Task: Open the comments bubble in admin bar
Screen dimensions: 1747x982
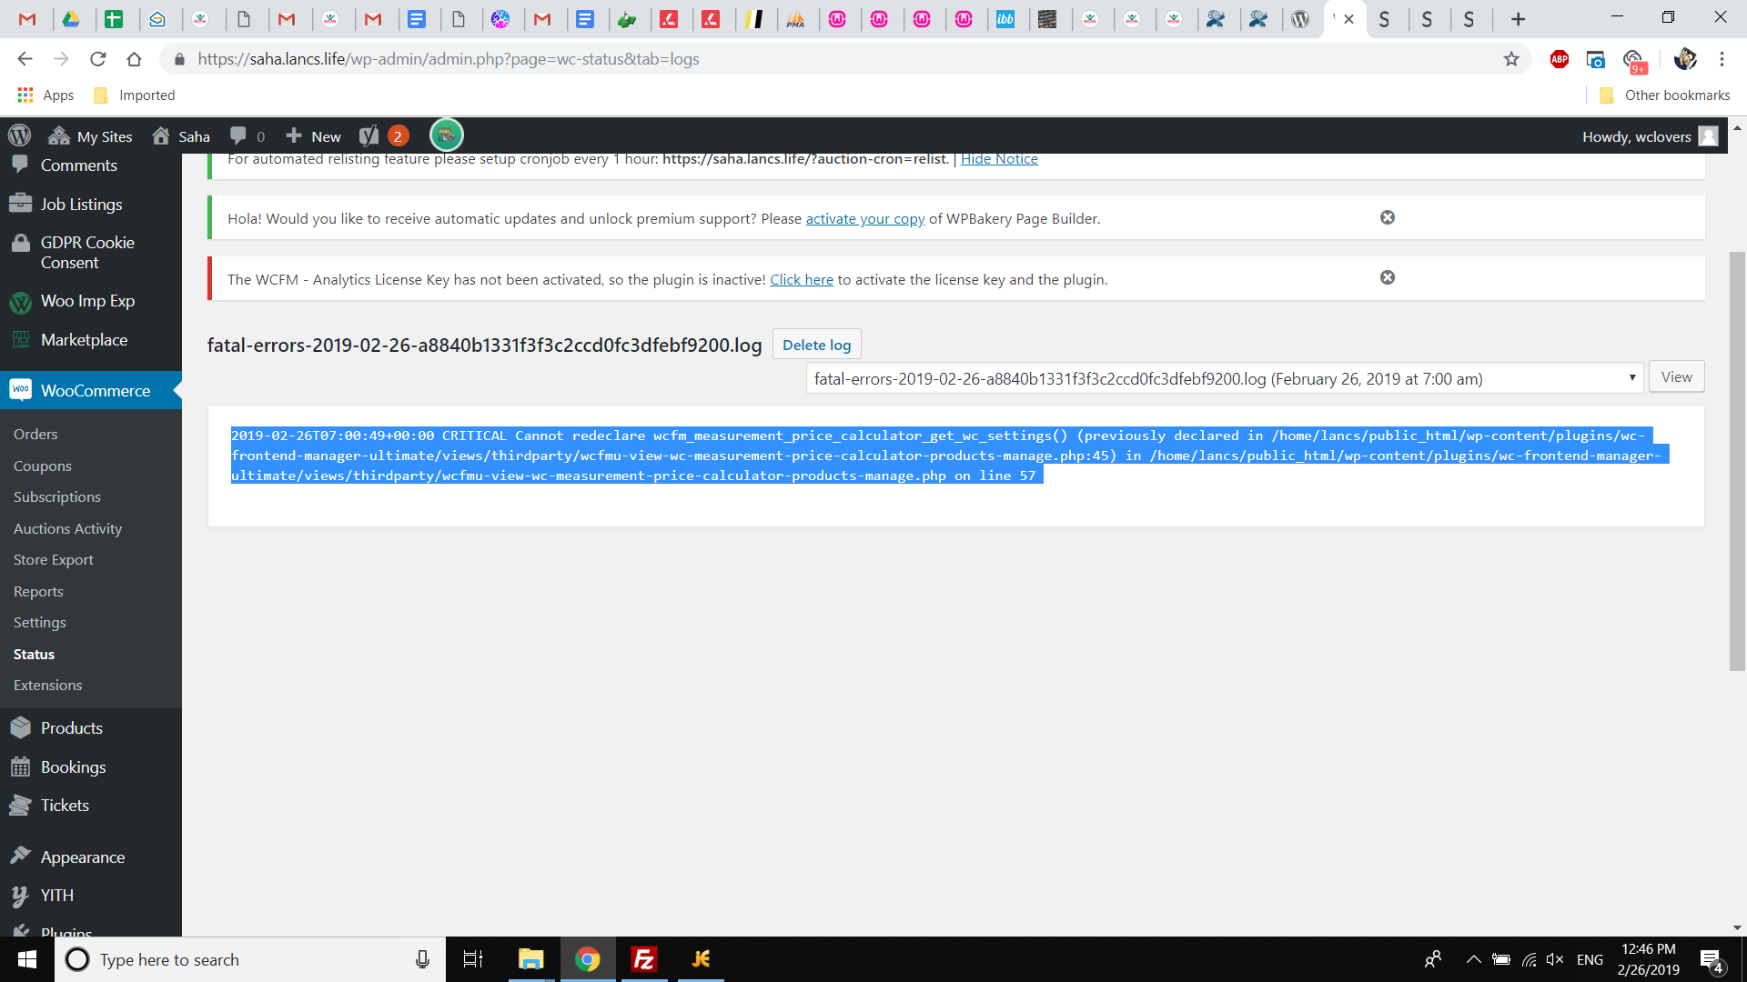Action: [x=247, y=136]
